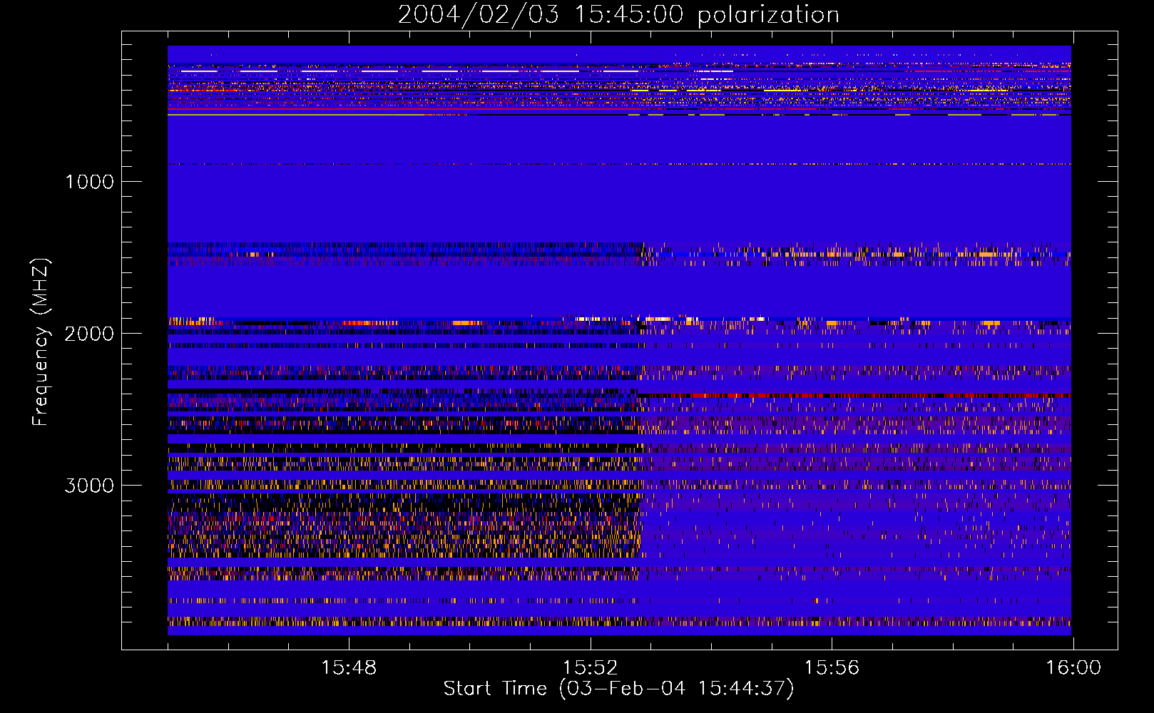Click the 1000 frequency tick label
Viewport: 1154px width, 713px height.
(x=90, y=182)
